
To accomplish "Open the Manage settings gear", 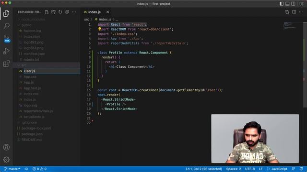I will click(6, 160).
